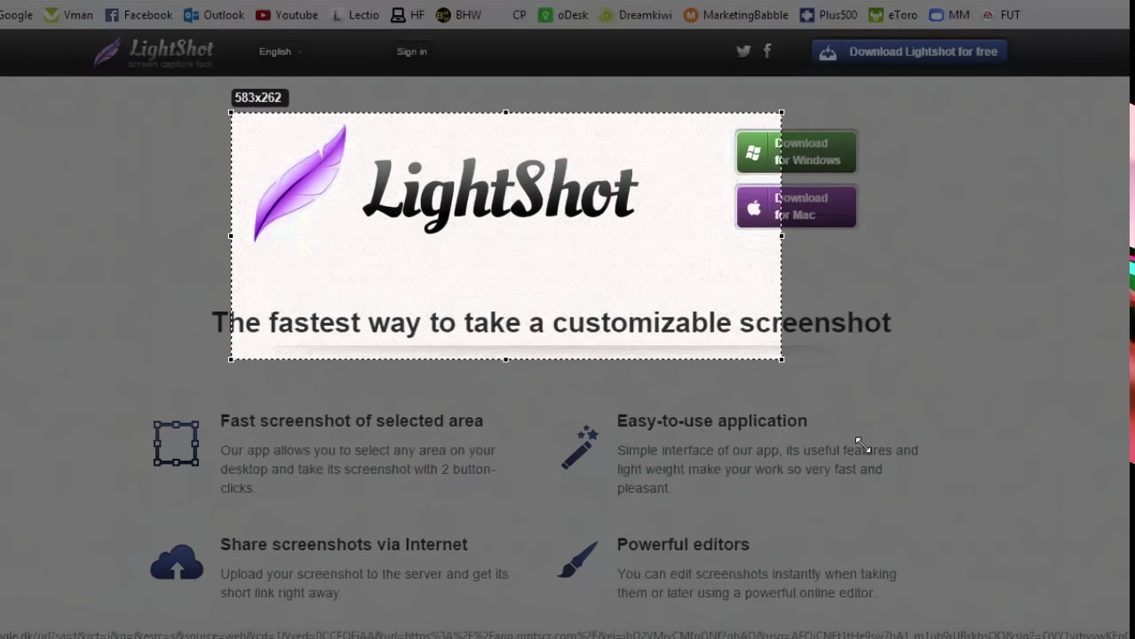Click the cloud upload feature icon
The image size is (1135, 639).
(177, 563)
